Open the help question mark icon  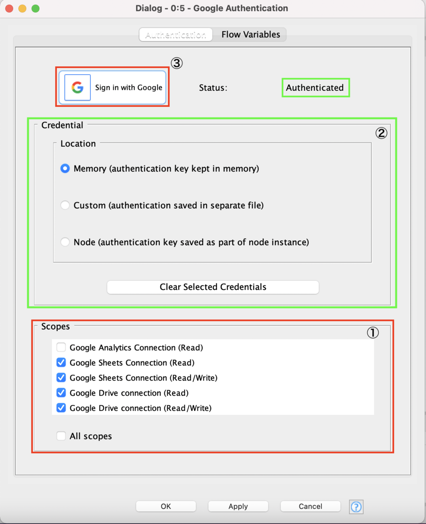click(356, 507)
